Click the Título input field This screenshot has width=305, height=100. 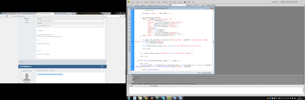coord(179,5)
